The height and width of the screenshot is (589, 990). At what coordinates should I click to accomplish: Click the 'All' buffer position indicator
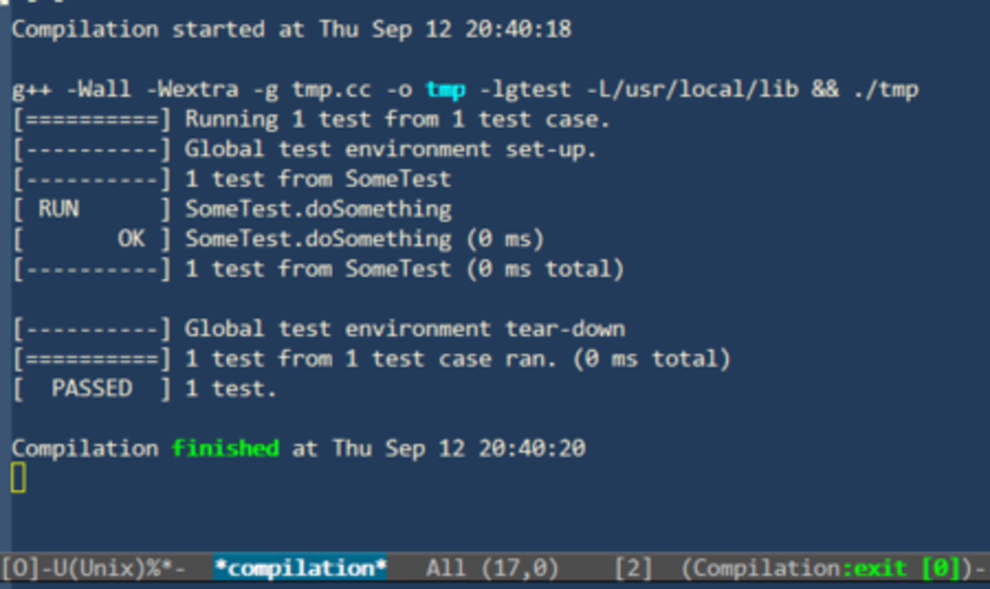point(445,568)
